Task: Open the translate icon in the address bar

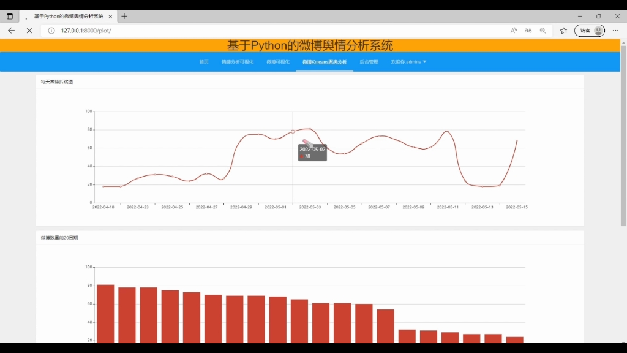Action: tap(528, 30)
